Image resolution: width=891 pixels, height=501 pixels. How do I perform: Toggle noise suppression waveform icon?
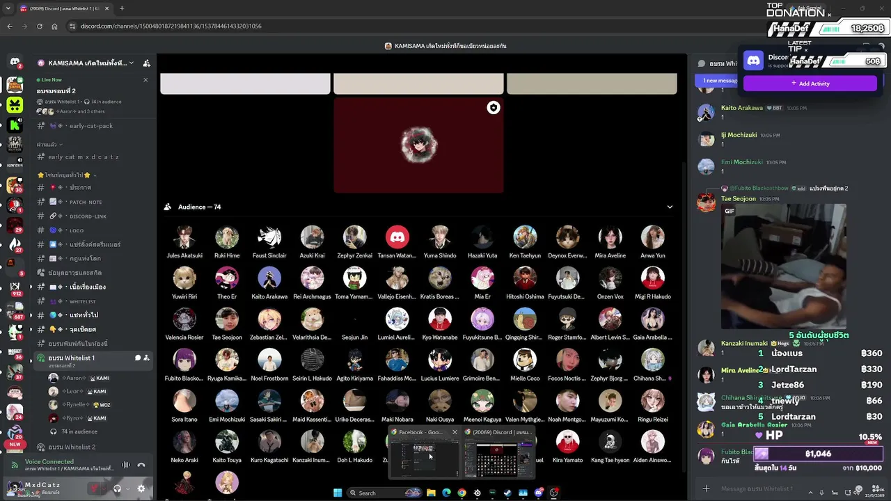(x=126, y=465)
